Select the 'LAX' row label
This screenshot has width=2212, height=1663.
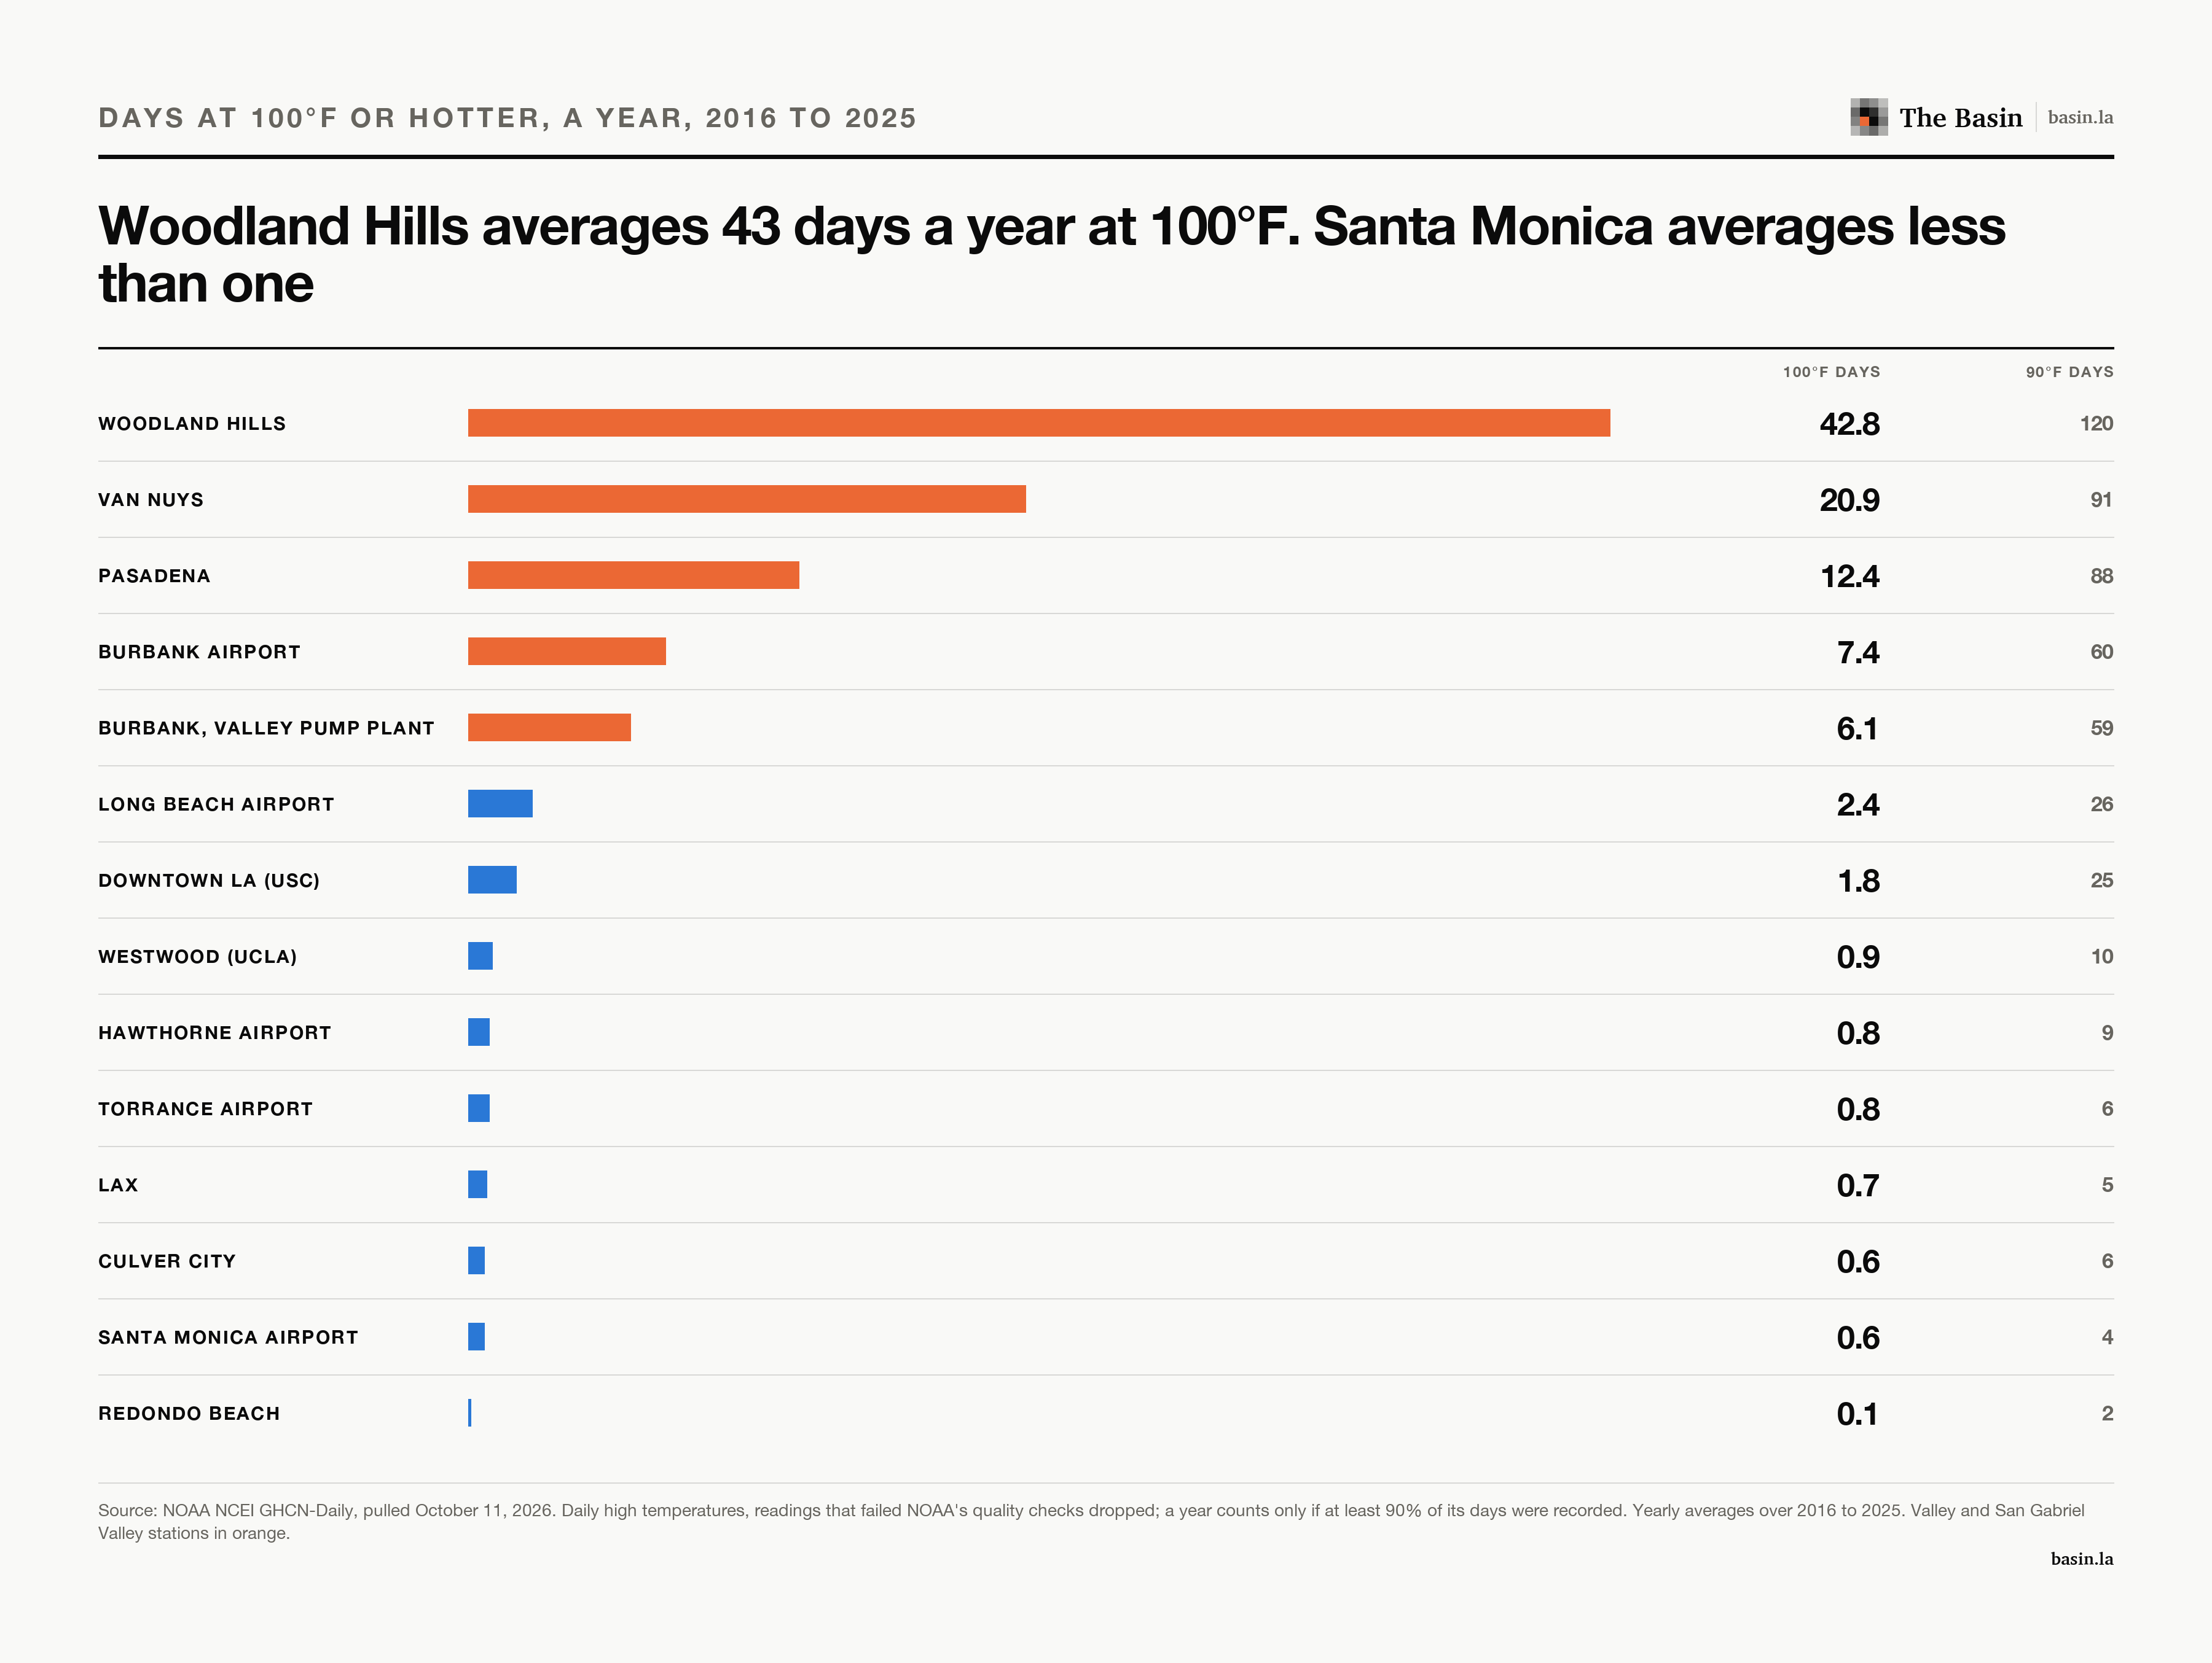pyautogui.click(x=118, y=1184)
